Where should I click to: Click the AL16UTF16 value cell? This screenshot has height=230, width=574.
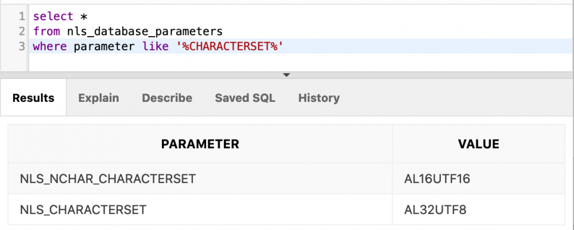pyautogui.click(x=437, y=179)
